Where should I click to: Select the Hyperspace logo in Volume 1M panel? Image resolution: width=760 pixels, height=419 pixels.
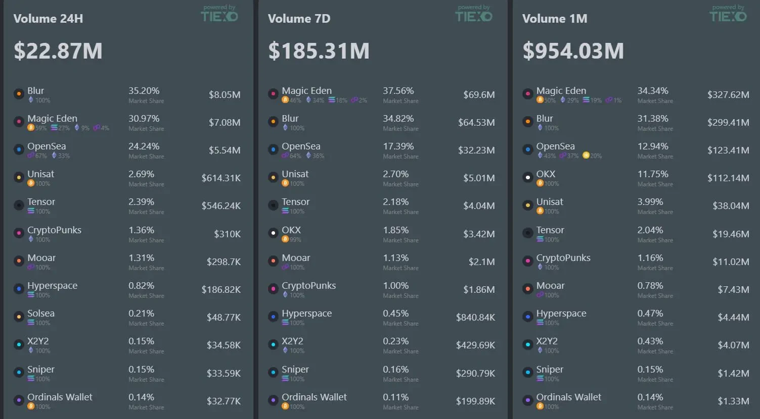pyautogui.click(x=527, y=317)
